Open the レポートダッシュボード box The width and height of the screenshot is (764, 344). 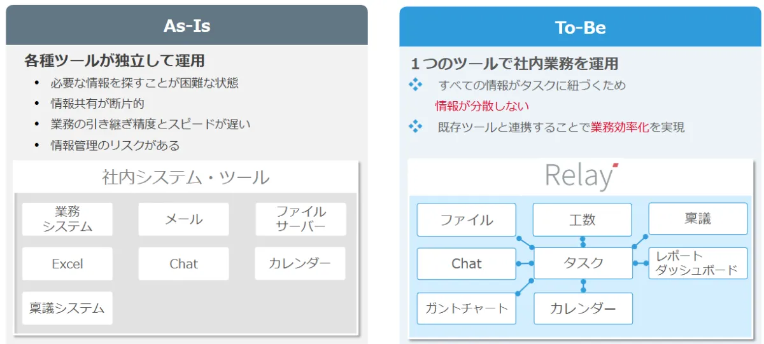tap(698, 263)
